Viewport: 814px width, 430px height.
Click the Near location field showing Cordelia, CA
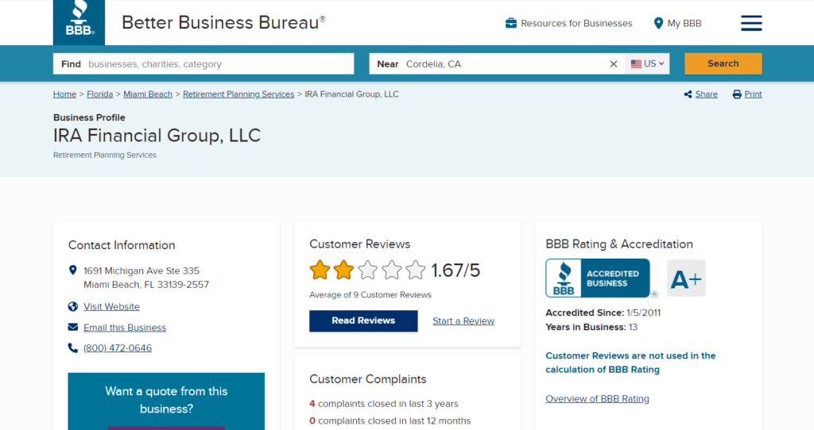click(498, 63)
